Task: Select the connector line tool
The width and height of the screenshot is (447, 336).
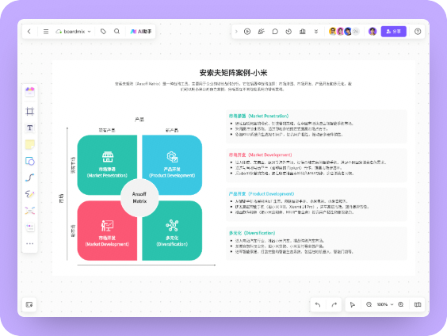Action: (x=30, y=178)
